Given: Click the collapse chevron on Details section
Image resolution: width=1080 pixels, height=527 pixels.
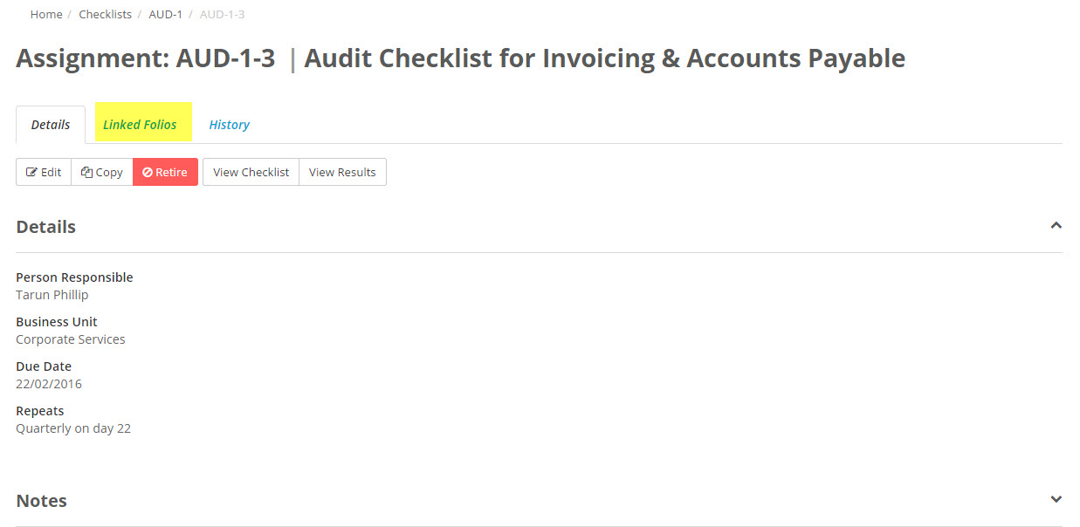Looking at the screenshot, I should click(x=1056, y=224).
